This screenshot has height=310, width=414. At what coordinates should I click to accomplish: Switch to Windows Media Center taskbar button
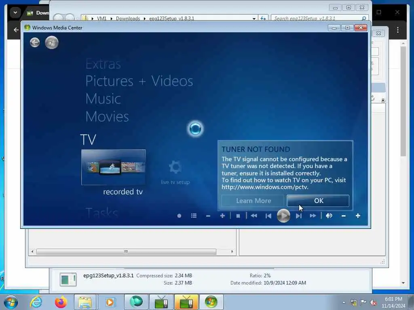point(211,302)
